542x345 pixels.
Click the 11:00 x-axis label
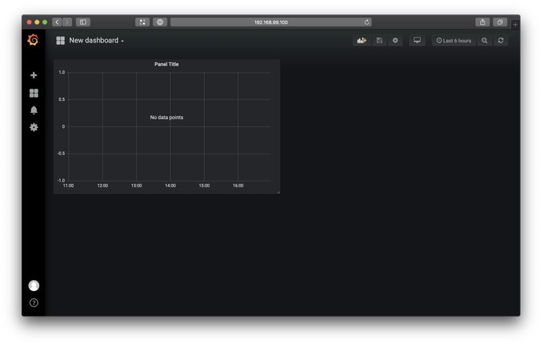(x=68, y=185)
